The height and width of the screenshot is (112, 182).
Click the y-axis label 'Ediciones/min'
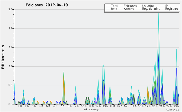3,57
